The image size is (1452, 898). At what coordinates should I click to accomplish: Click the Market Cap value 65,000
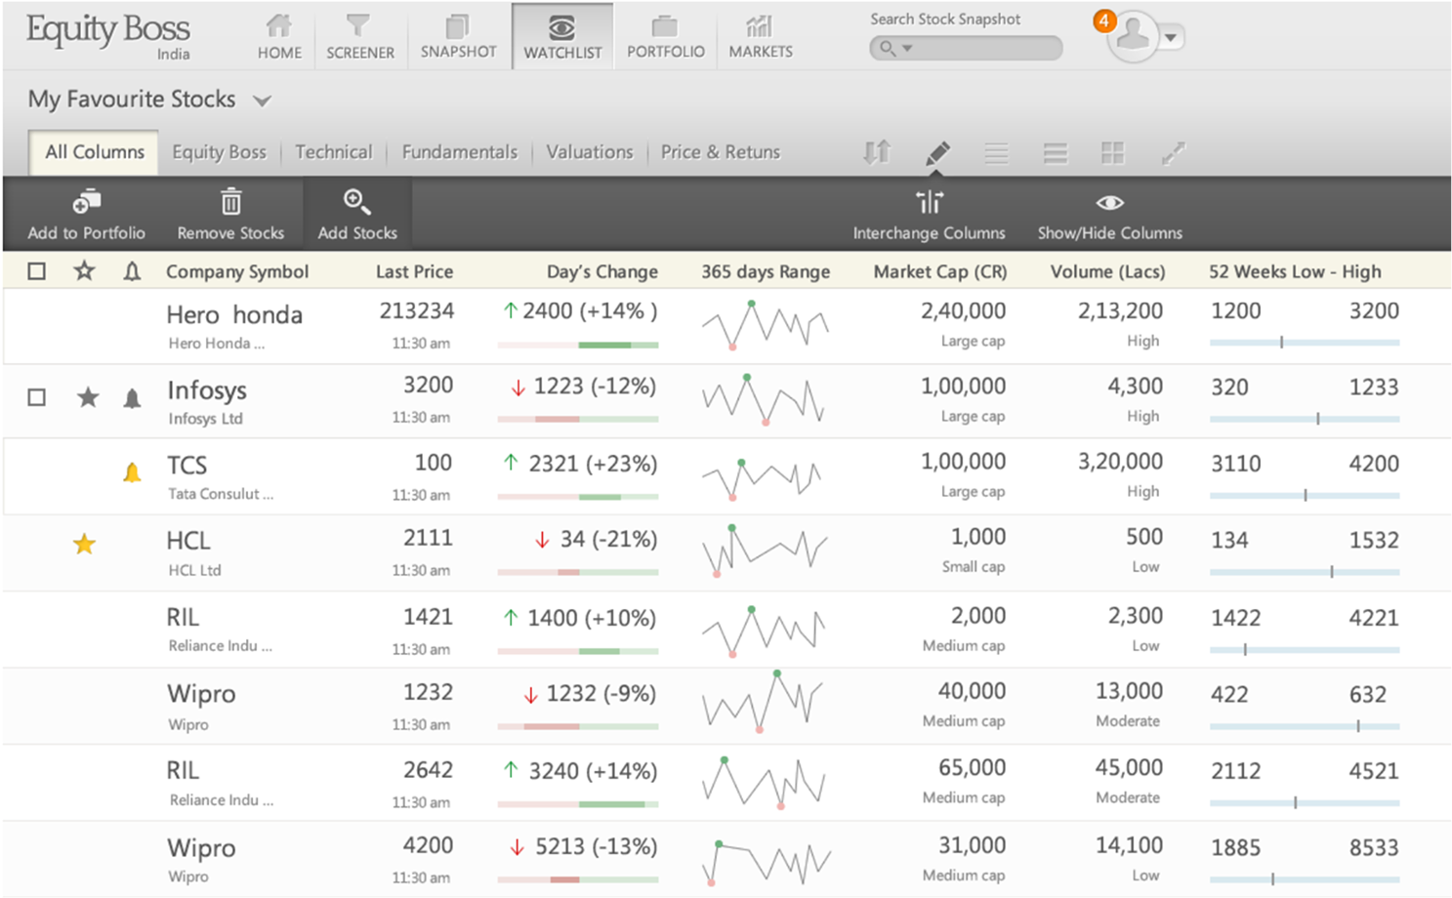[x=972, y=768]
